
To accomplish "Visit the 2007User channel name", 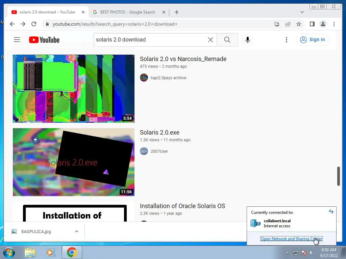I will click(159, 151).
